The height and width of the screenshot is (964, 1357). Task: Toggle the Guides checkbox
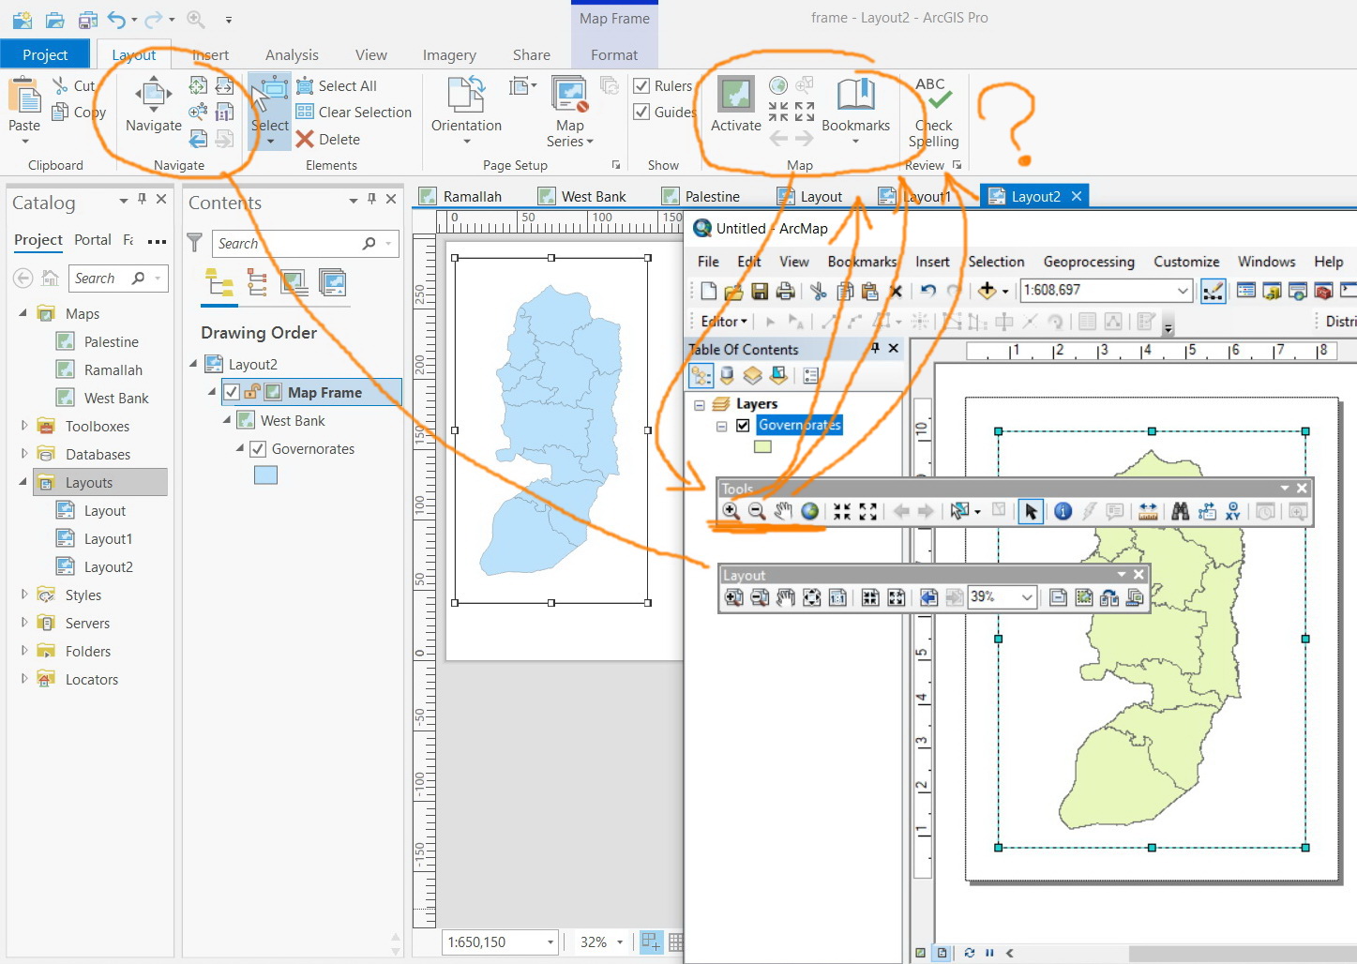click(641, 113)
